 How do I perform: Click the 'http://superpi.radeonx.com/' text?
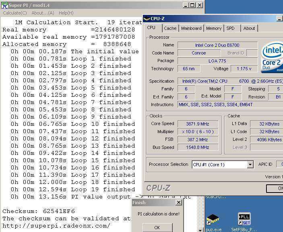56,226
